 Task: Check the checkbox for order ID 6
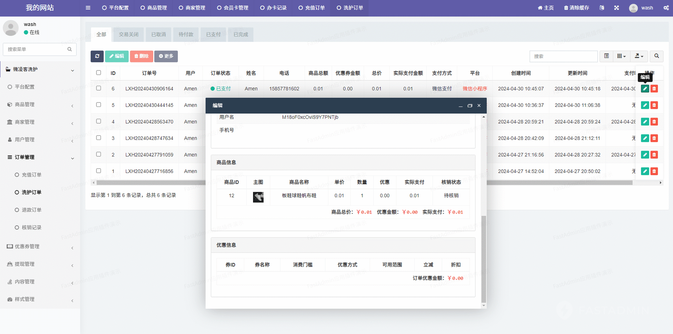click(x=99, y=88)
